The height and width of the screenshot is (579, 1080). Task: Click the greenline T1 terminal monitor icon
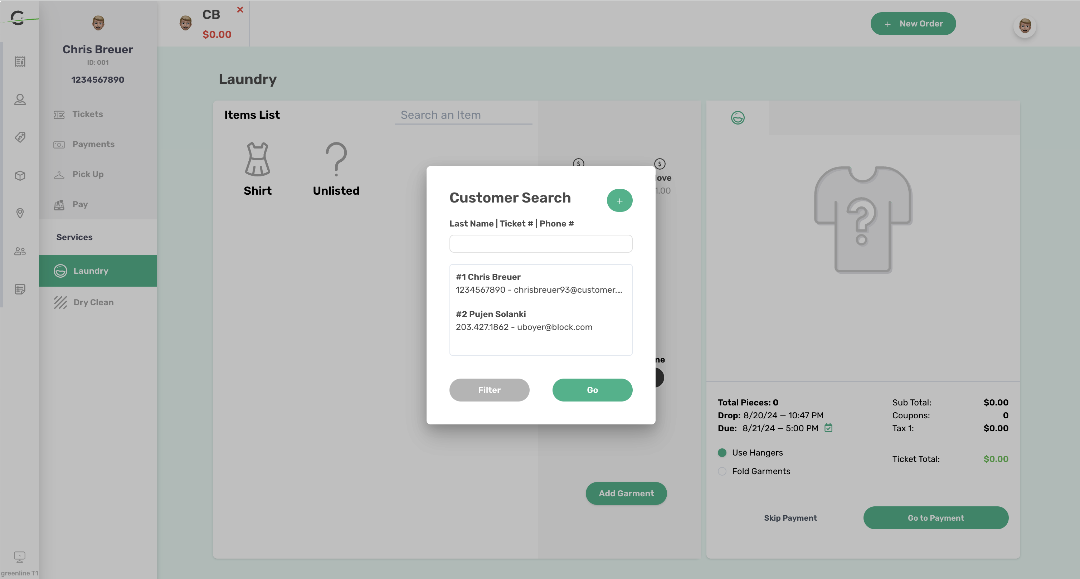(20, 557)
